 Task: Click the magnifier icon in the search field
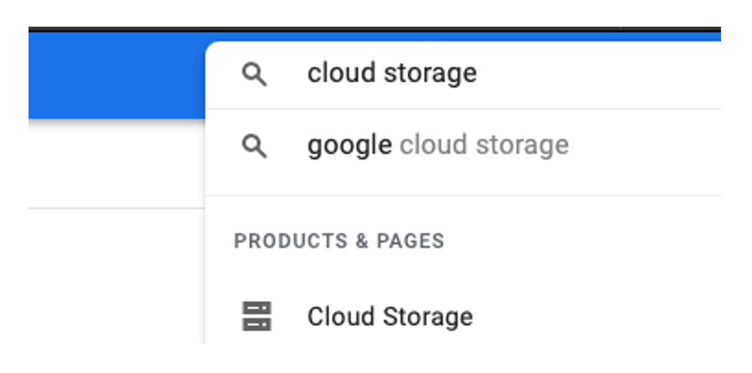point(254,74)
